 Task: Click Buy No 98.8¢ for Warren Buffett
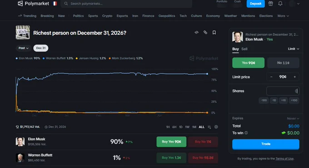[203, 158]
